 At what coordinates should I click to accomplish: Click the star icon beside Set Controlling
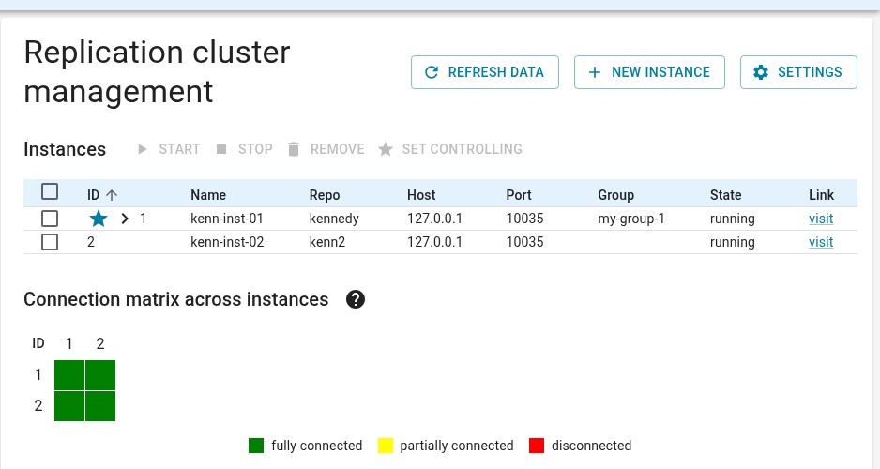pos(385,149)
